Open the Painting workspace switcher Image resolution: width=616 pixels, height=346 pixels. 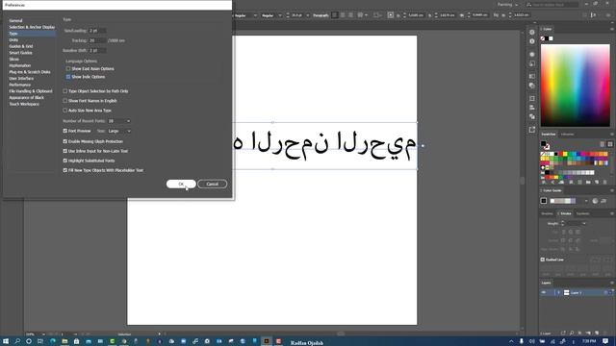coord(507,4)
